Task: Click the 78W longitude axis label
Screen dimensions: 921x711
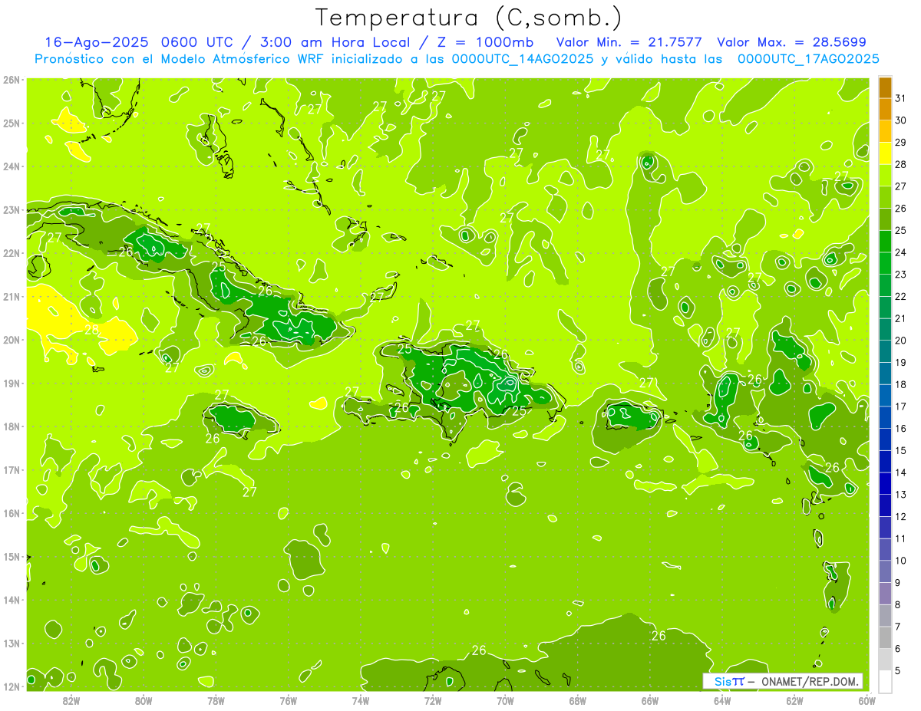Action: coord(216,700)
